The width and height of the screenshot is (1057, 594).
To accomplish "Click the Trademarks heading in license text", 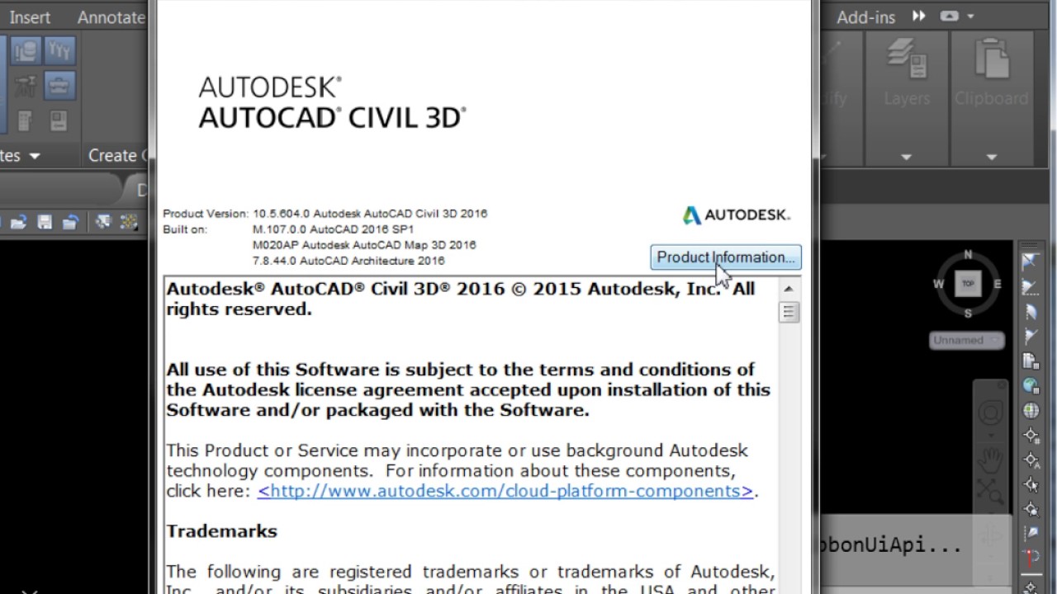I will pyautogui.click(x=221, y=531).
